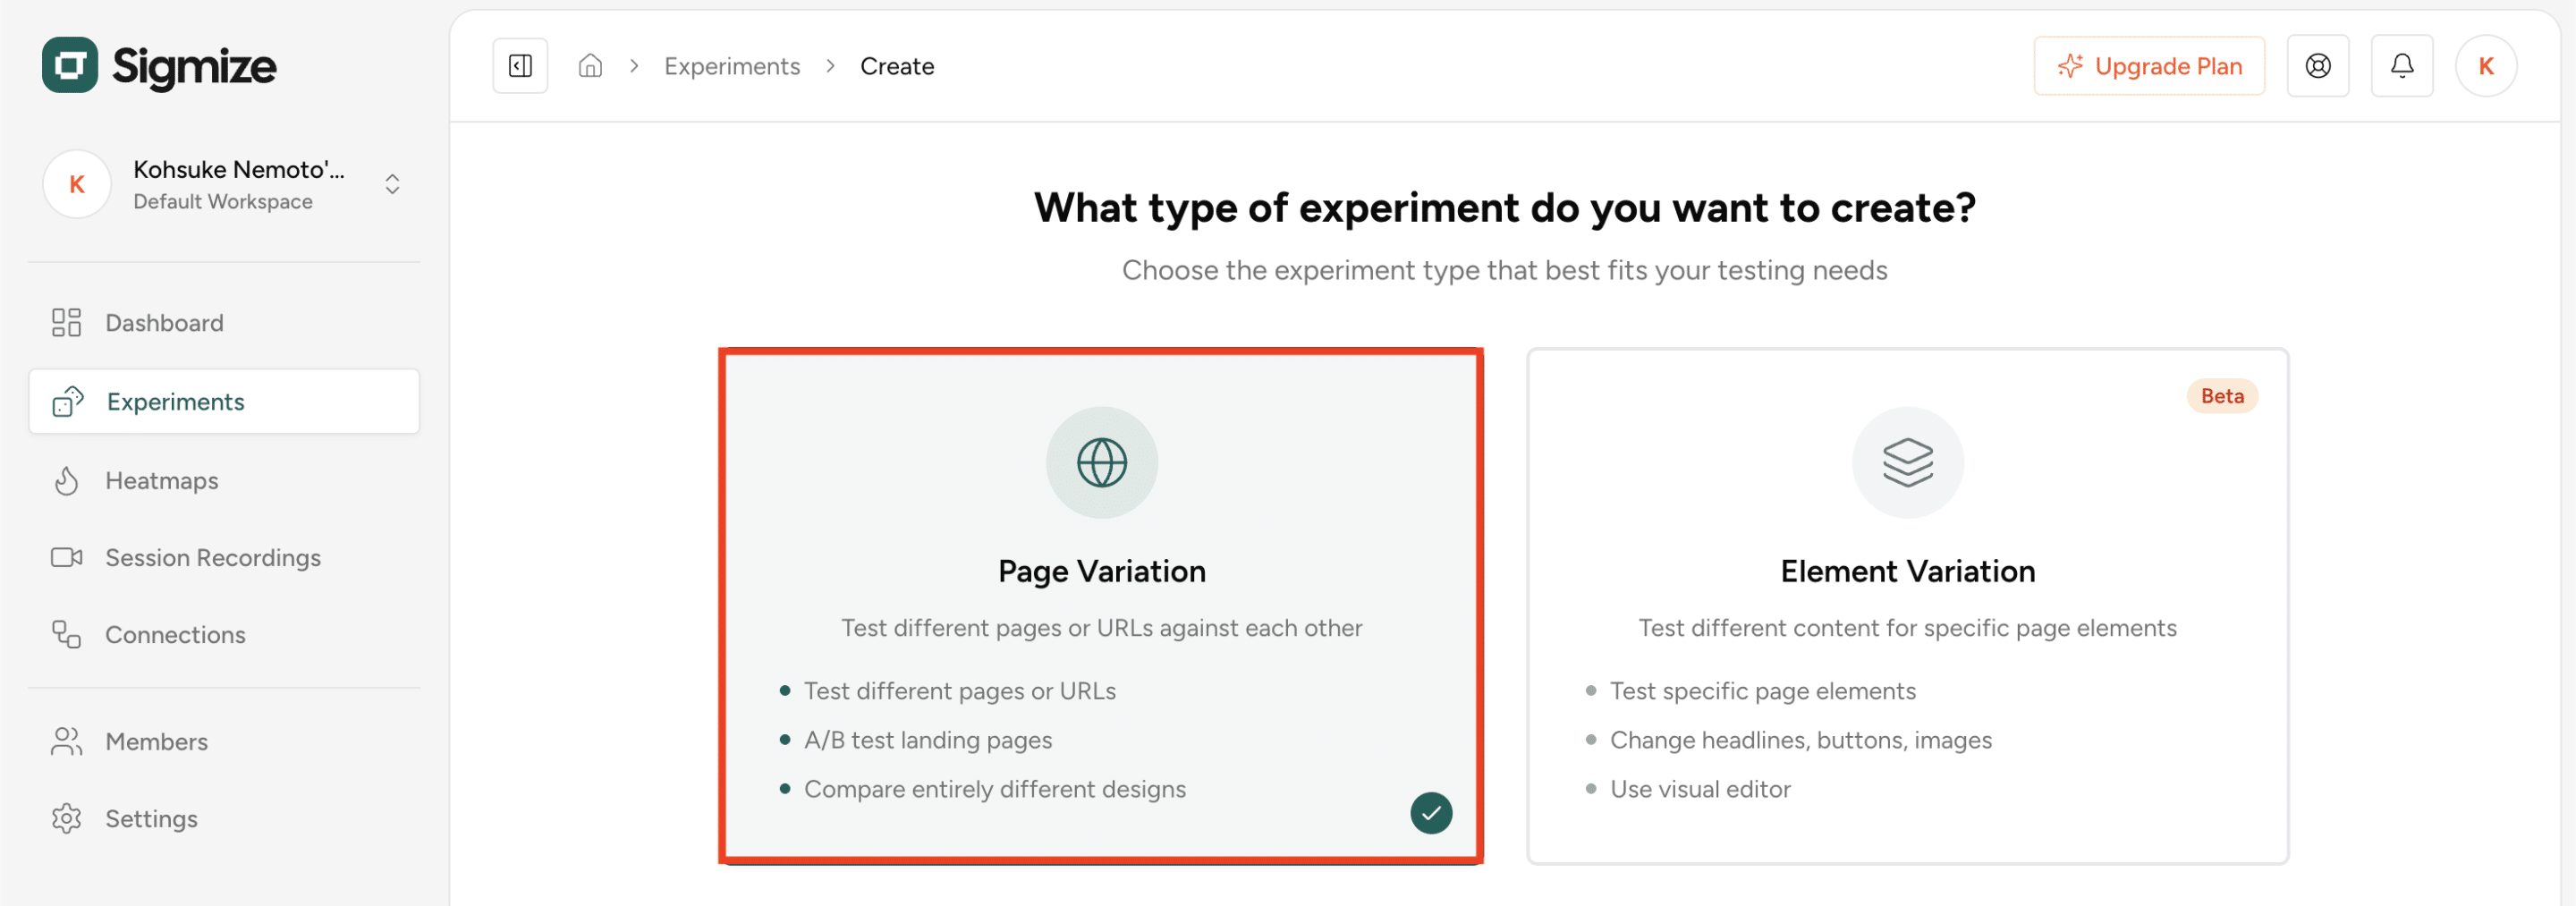The width and height of the screenshot is (2576, 906).
Task: Collapse the sidebar panel toggle
Action: pyautogui.click(x=520, y=66)
